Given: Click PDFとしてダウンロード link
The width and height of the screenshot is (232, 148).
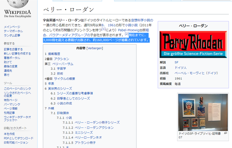Looking at the screenshot, I should tap(19, 138).
